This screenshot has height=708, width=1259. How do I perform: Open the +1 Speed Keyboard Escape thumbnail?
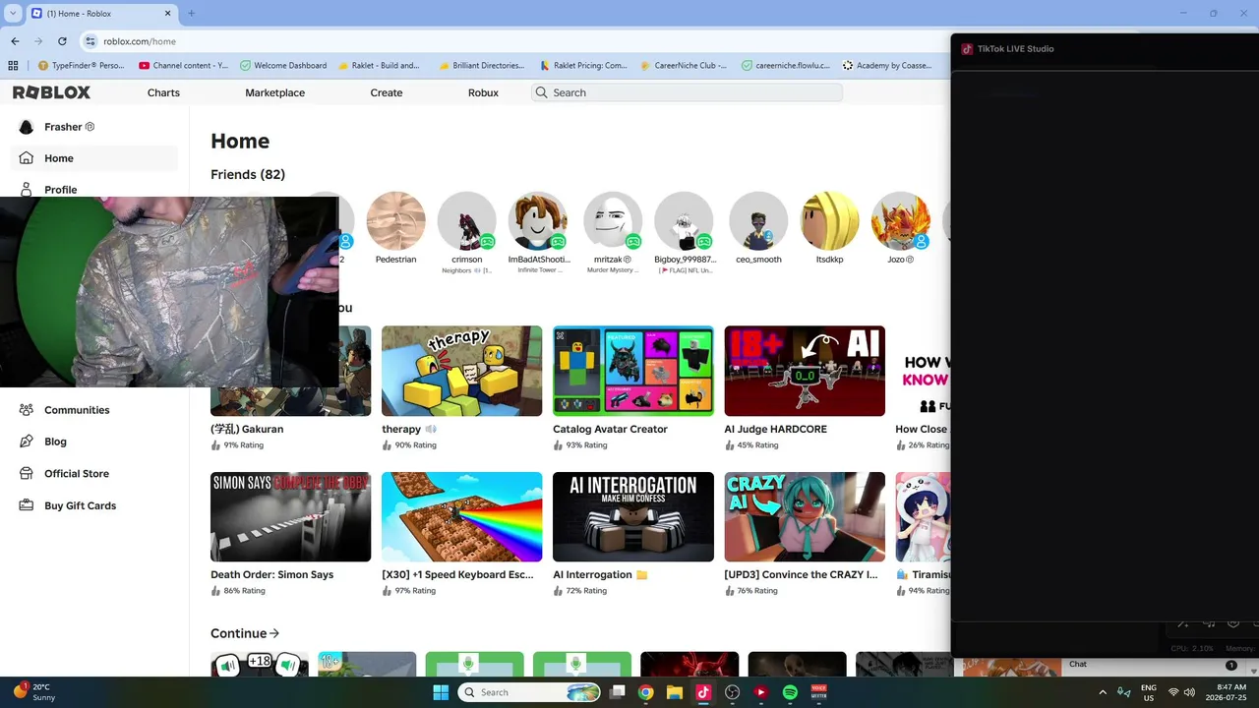click(x=461, y=516)
